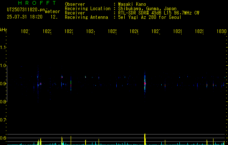Click the 0.9 kHz frequency axis label
Image resolution: width=228 pixels, height=145 pixels.
[3, 84]
